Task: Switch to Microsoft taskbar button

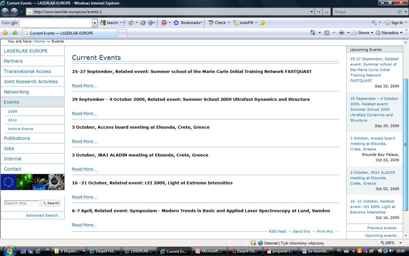Action: 210,251
